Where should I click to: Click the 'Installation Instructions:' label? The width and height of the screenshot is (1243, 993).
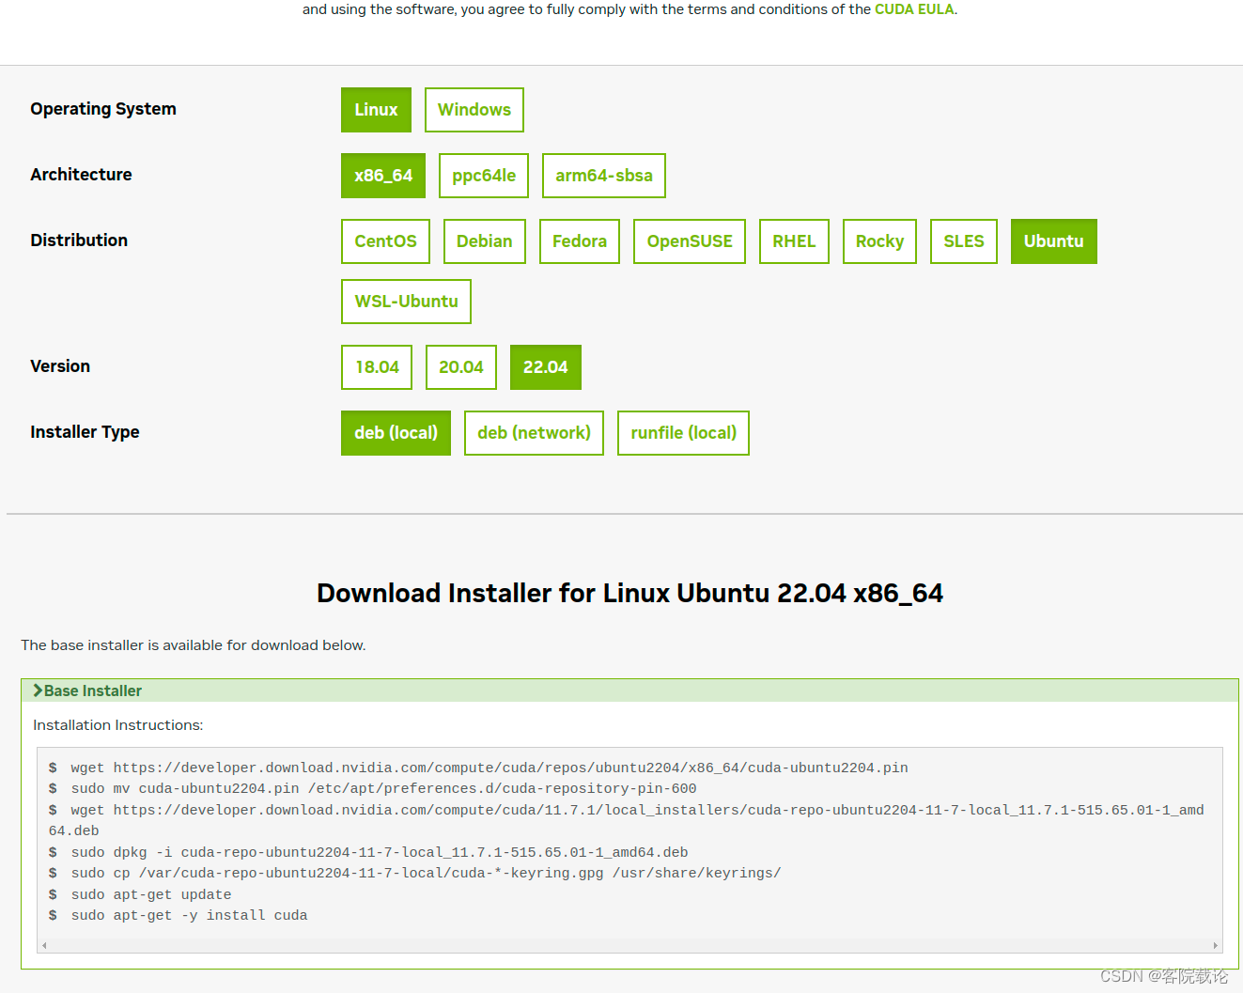(x=117, y=725)
